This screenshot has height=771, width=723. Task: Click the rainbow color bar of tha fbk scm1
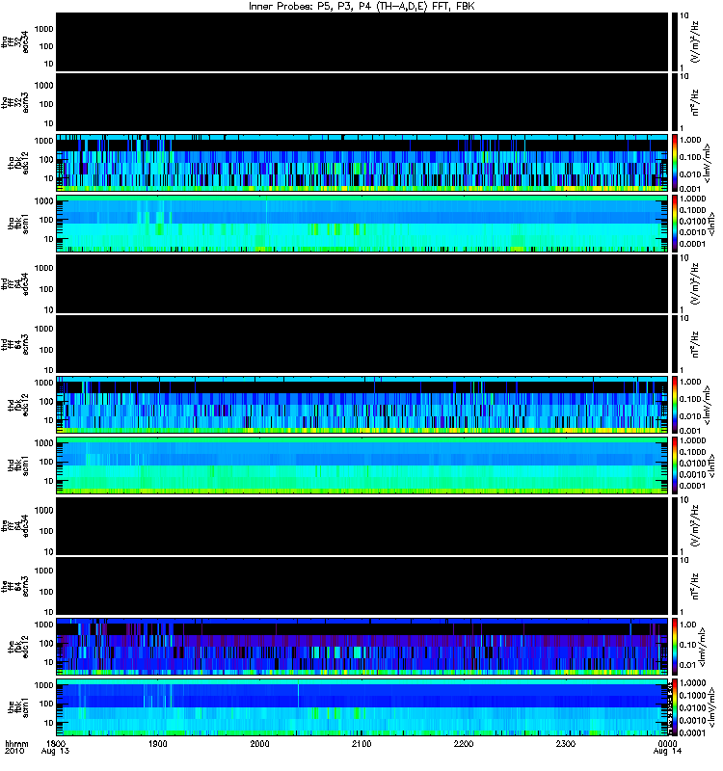coord(675,224)
